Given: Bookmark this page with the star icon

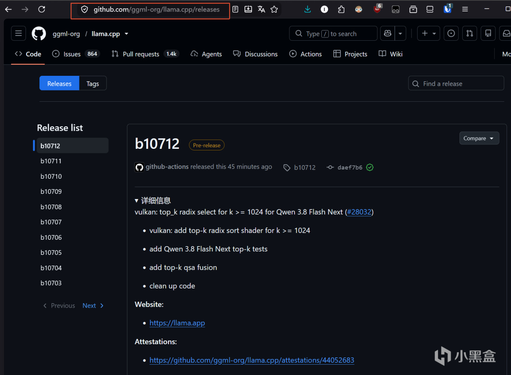Looking at the screenshot, I should [x=274, y=9].
